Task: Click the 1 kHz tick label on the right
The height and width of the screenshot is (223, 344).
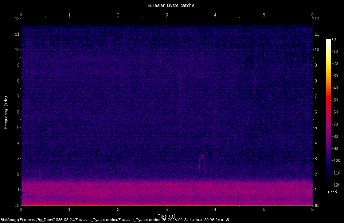Action: (316, 189)
